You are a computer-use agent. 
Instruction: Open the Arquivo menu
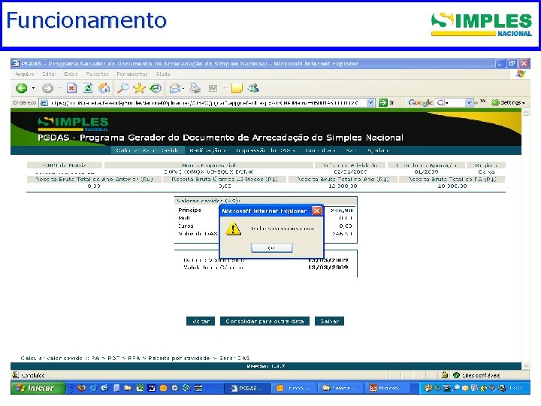25,74
